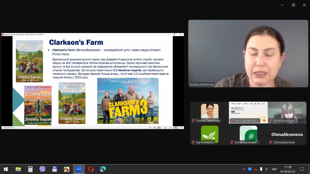Click the PowerPoint logo in shared title bar
This screenshot has width=310, height=174.
(3, 35)
